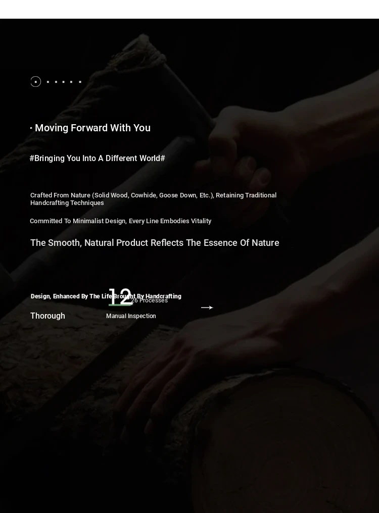The image size is (379, 513).
Task: Go to the fourth slide indicator dot
Action: coord(64,82)
